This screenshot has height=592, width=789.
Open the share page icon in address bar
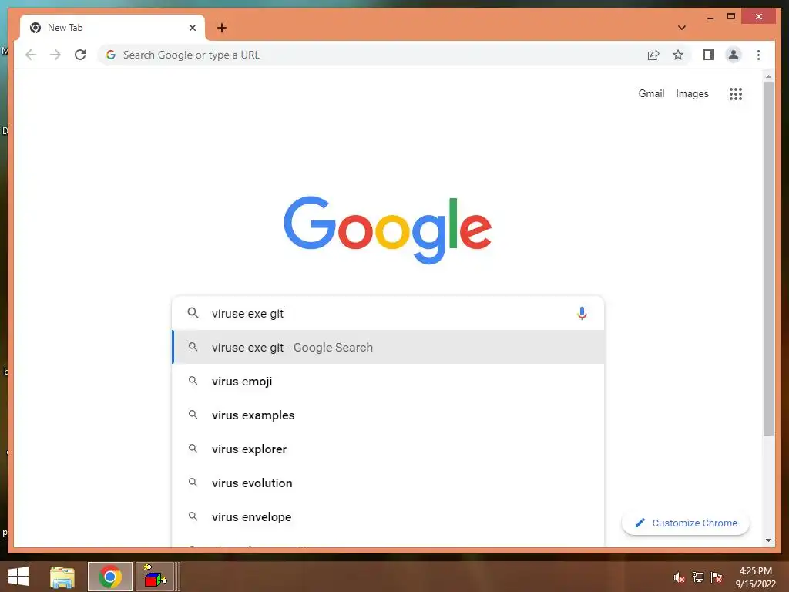(653, 55)
